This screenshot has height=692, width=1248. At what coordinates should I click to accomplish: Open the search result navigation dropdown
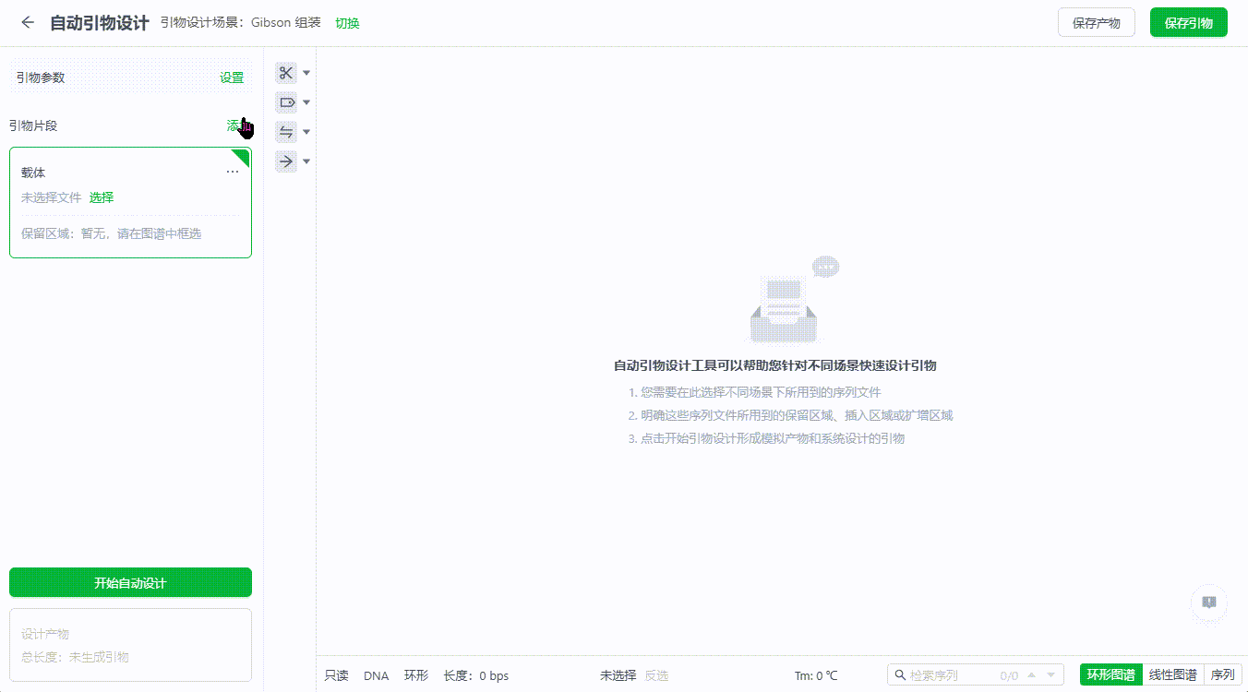coord(1050,674)
